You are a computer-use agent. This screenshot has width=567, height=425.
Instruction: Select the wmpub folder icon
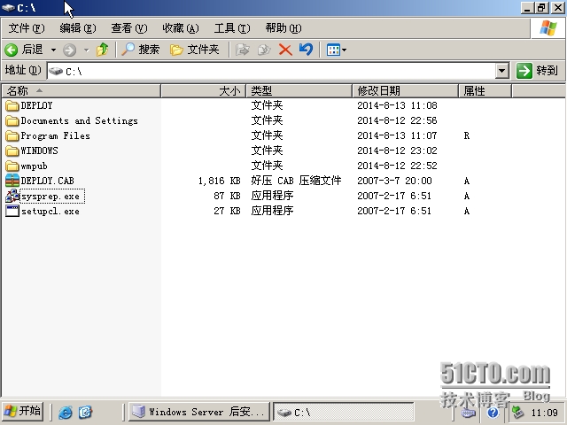(12, 166)
